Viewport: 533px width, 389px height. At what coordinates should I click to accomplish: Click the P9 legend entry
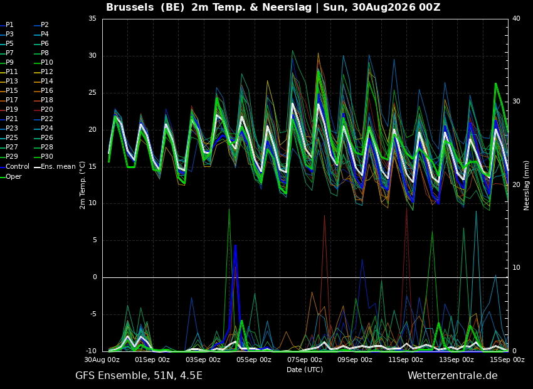(7, 63)
